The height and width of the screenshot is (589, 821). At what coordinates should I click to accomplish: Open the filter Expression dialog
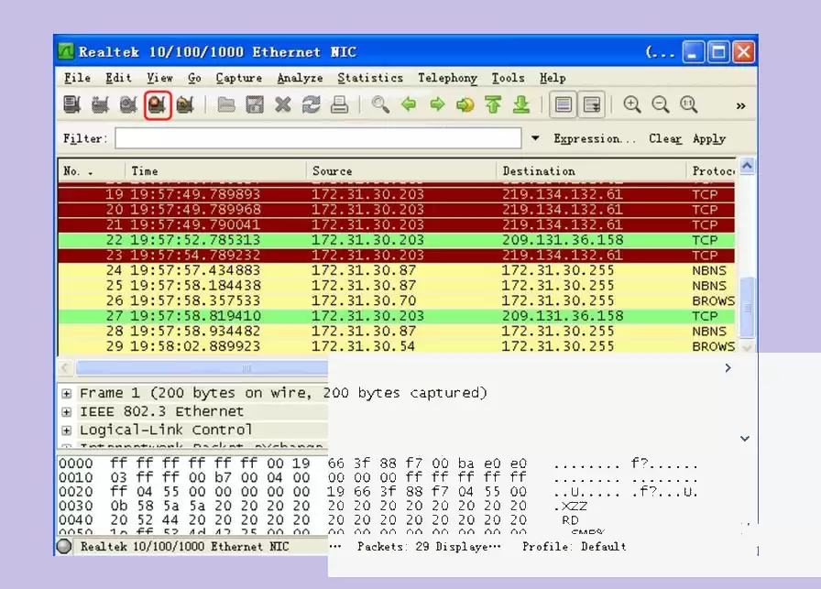click(x=595, y=138)
